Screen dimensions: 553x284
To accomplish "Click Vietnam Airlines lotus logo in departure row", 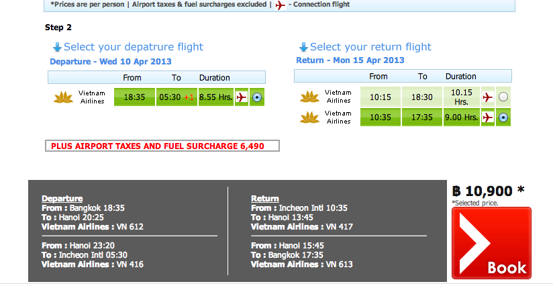I will point(63,97).
